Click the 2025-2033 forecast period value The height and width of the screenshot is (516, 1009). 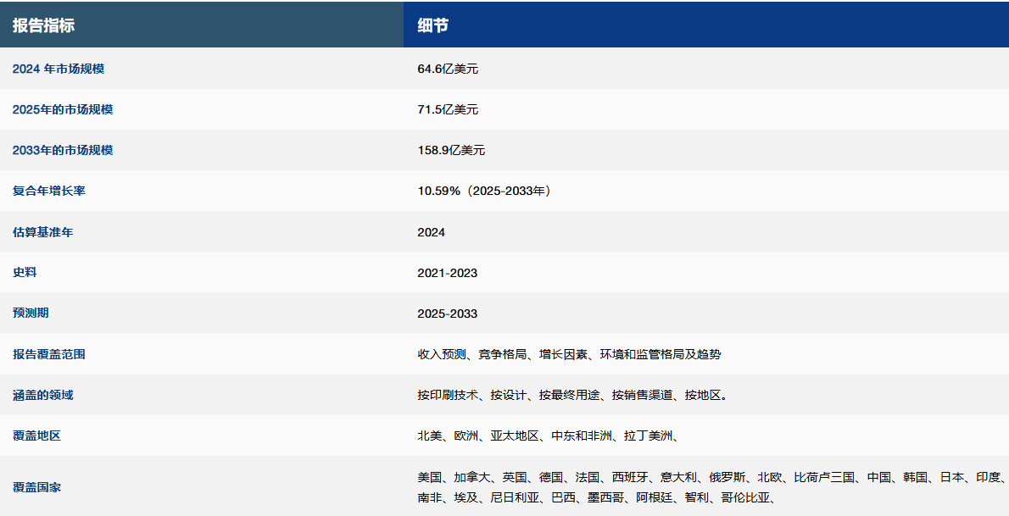click(x=447, y=313)
